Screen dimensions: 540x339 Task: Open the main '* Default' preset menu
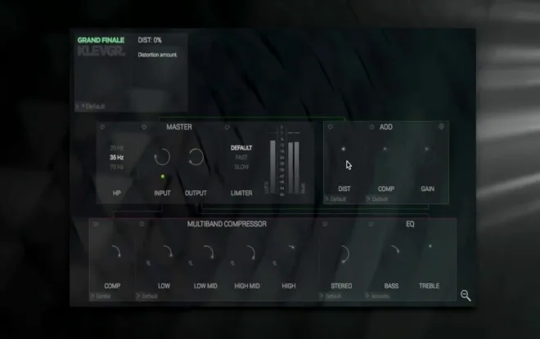[x=91, y=106]
